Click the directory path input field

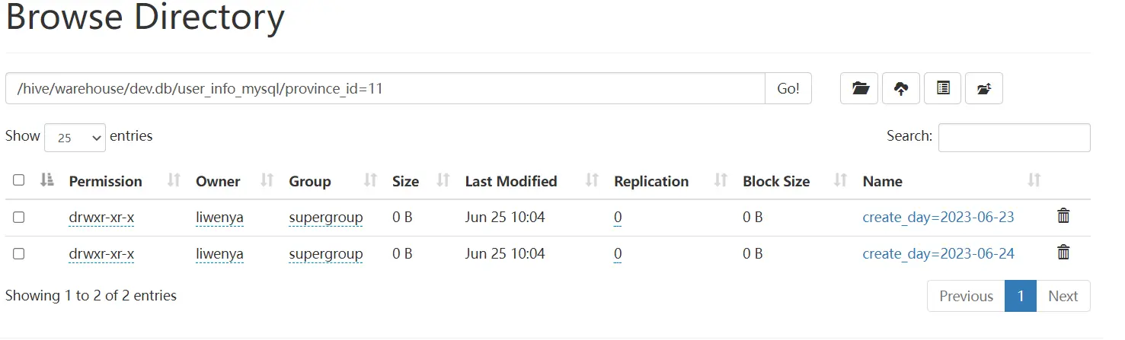click(385, 88)
